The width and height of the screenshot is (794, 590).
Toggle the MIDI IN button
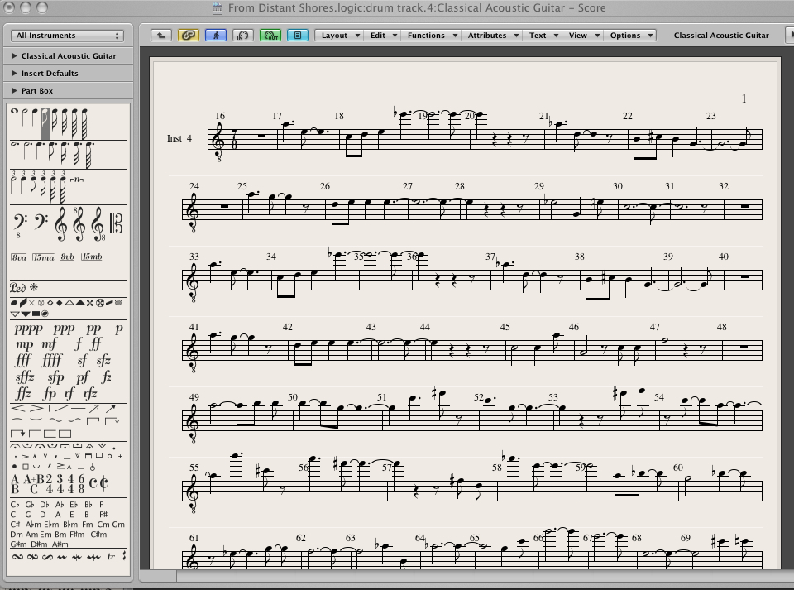pyautogui.click(x=242, y=35)
